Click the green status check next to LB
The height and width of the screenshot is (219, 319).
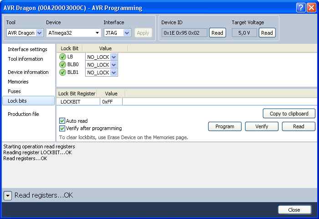point(63,57)
